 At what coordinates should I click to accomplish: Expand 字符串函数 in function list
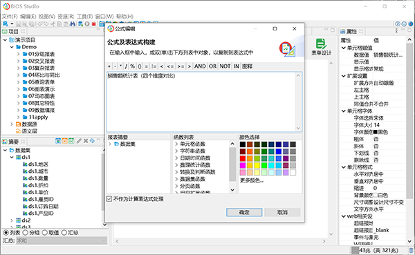pyautogui.click(x=176, y=151)
